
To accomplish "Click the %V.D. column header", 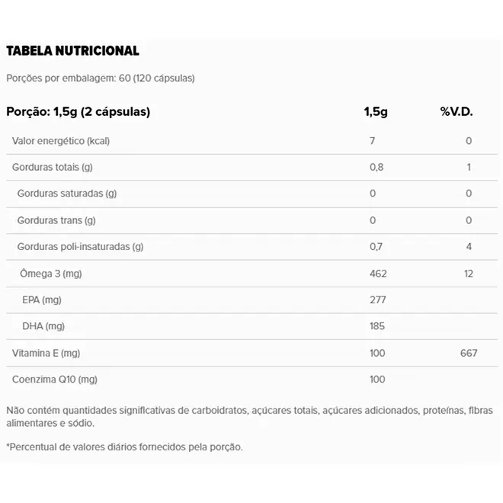I will click(x=457, y=111).
